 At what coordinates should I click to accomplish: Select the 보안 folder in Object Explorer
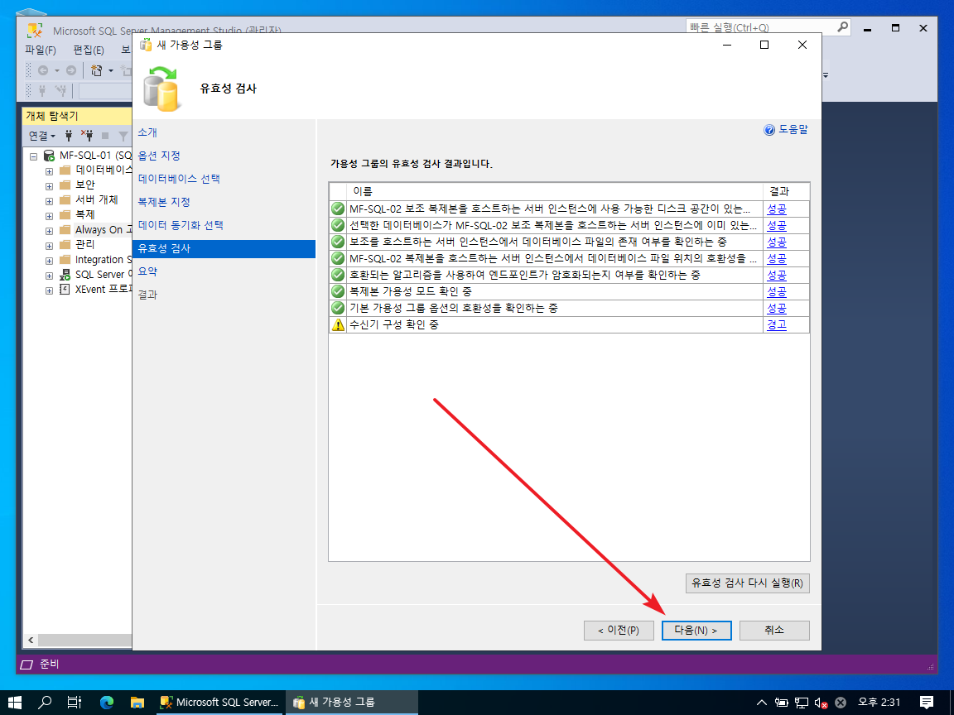[85, 185]
